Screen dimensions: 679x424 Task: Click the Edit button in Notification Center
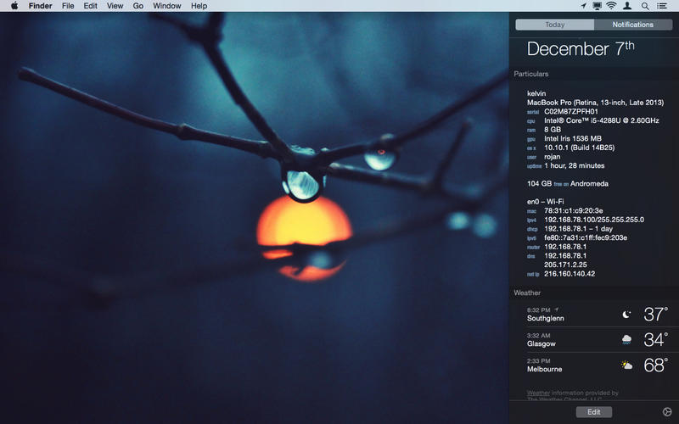[x=593, y=412]
